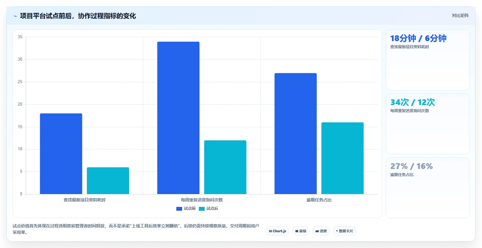Click the 试点前 bar for 查找最新项目资料耗时
Viewport: 482px width, 248px height.
click(61, 154)
